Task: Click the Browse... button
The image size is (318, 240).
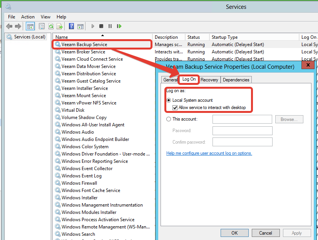Action: (x=289, y=119)
